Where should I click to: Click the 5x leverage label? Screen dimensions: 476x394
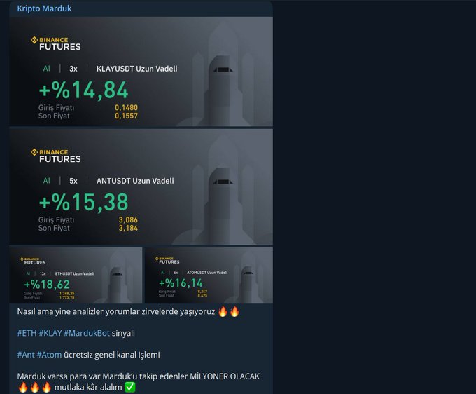coord(73,181)
